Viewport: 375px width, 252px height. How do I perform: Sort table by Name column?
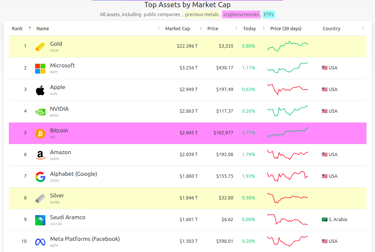point(98,29)
